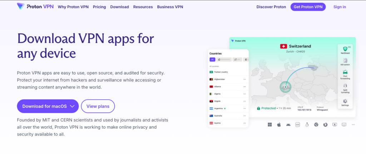The image size is (366, 159).
Task: Open the Settings gear in app preview
Action: (x=345, y=101)
